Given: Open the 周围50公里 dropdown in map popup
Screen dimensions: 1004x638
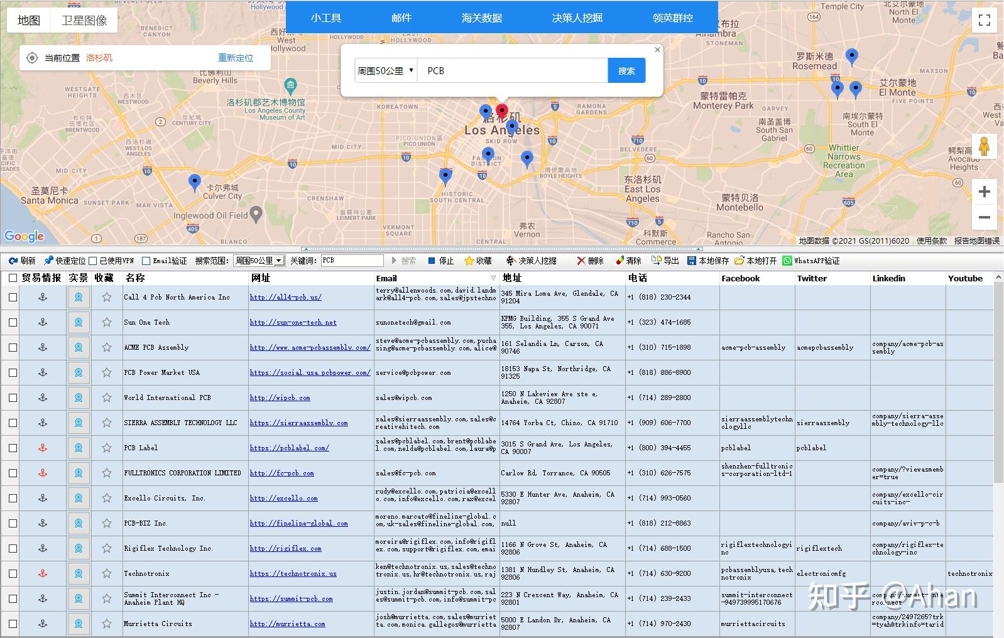Looking at the screenshot, I should pyautogui.click(x=385, y=71).
